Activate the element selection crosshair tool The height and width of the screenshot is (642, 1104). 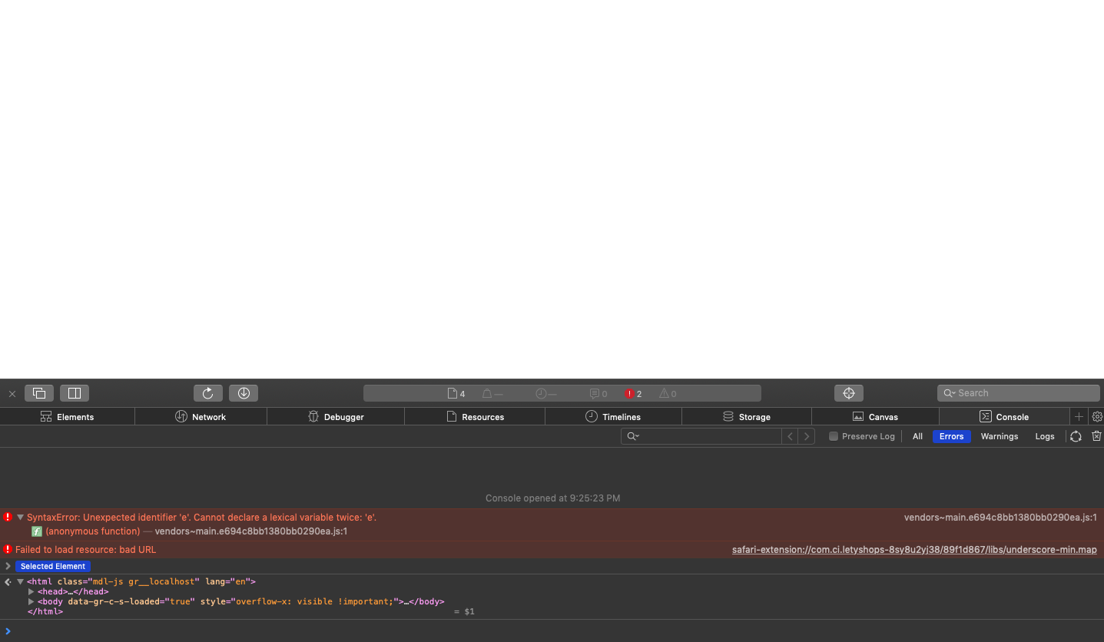pos(848,392)
